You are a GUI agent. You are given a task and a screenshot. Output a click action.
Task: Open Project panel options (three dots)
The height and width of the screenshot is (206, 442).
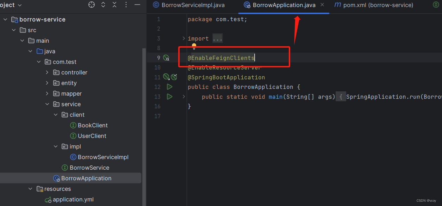pos(126,5)
